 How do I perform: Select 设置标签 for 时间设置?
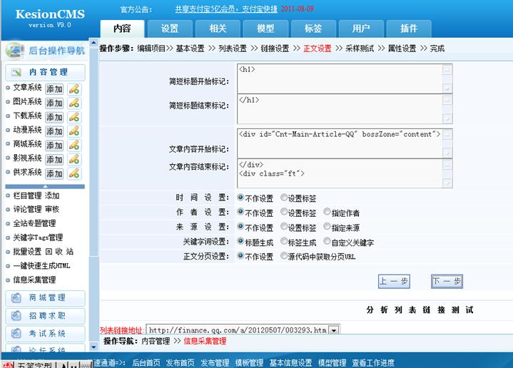click(284, 198)
